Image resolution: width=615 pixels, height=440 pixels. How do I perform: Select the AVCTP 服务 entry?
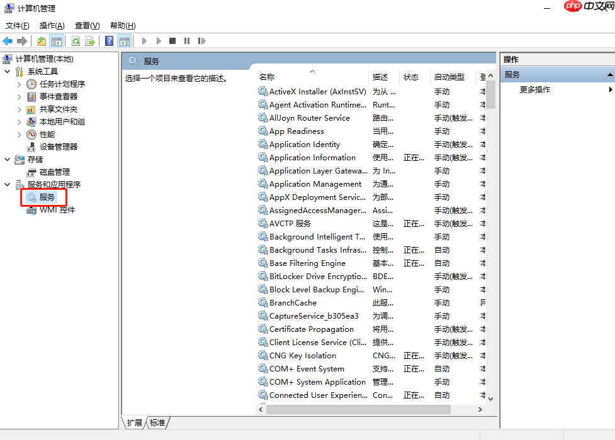click(x=290, y=223)
